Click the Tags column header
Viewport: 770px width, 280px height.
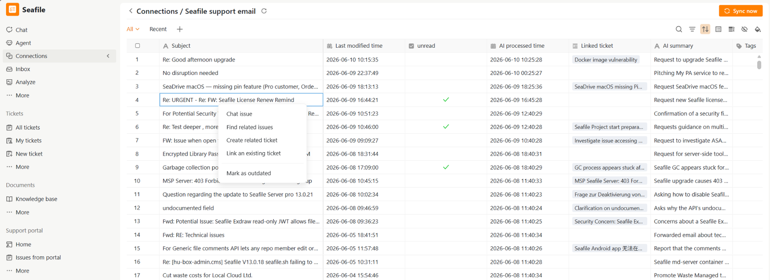point(747,46)
